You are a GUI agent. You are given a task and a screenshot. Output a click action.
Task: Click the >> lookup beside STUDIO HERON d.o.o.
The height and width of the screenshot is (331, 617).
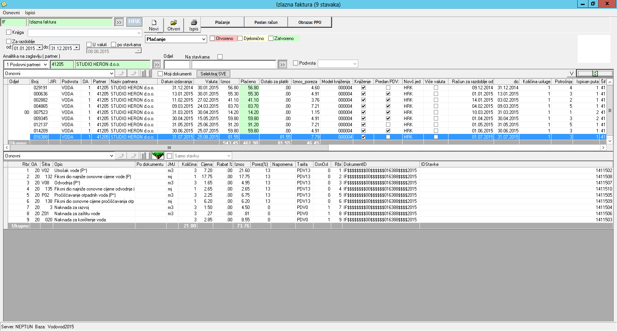point(157,65)
